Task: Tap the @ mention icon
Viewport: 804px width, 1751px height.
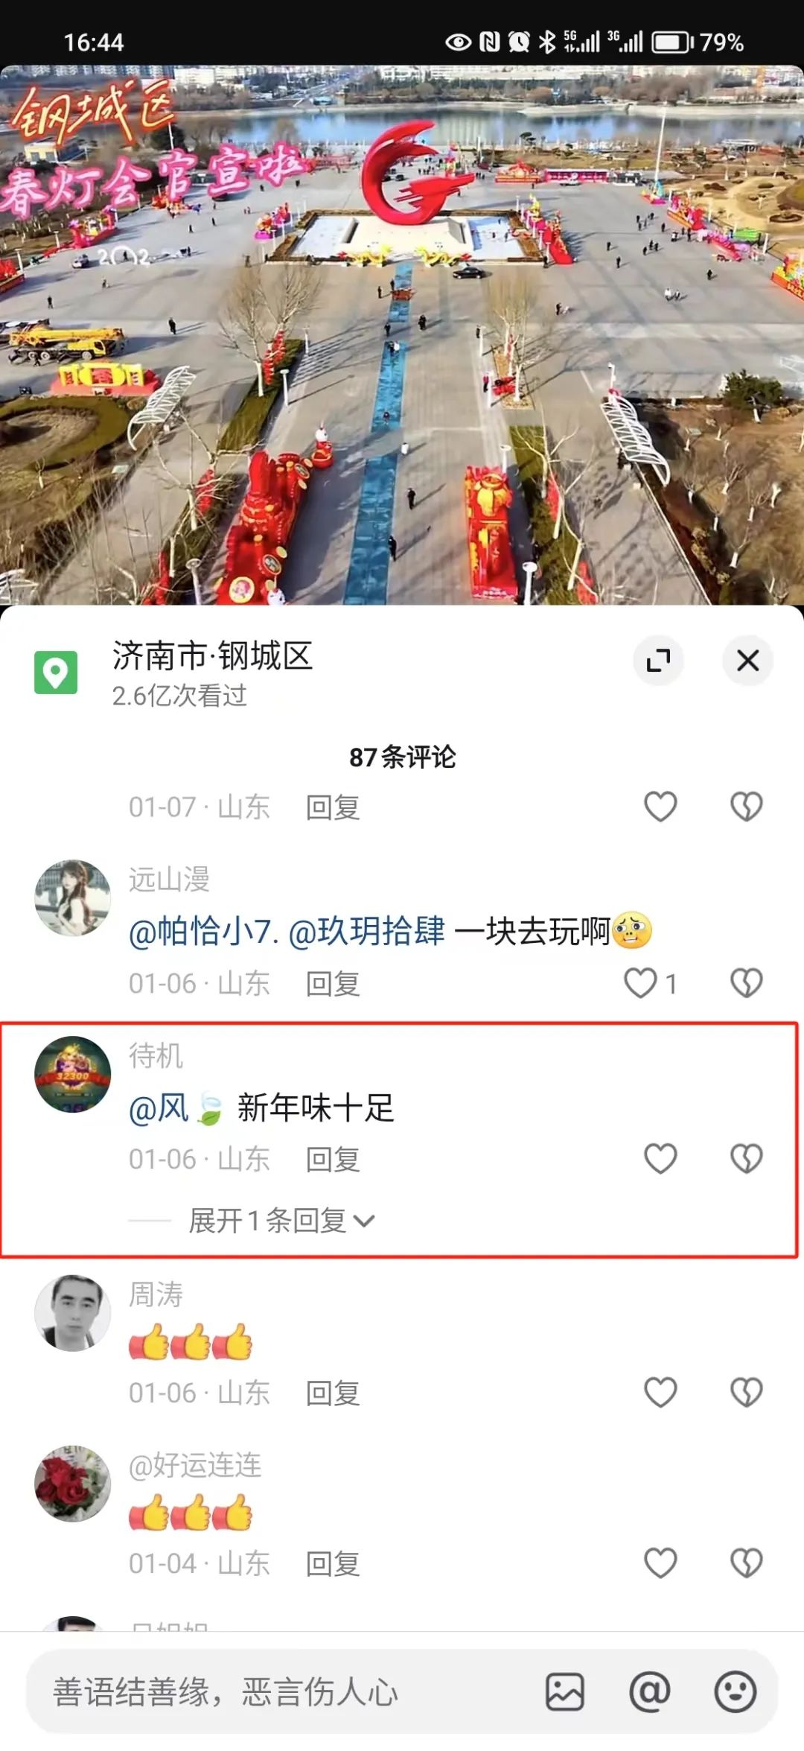Action: 650,1691
